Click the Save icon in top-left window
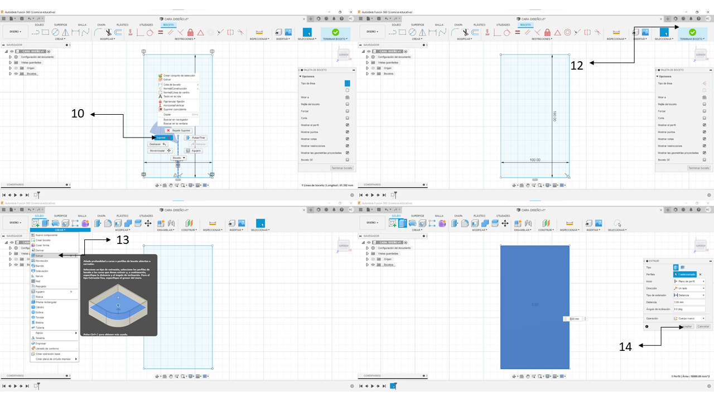714x401 pixels. pos(22,18)
